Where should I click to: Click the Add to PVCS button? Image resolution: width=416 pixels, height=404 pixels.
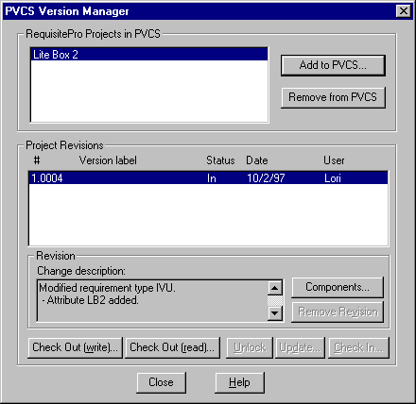[x=333, y=65]
